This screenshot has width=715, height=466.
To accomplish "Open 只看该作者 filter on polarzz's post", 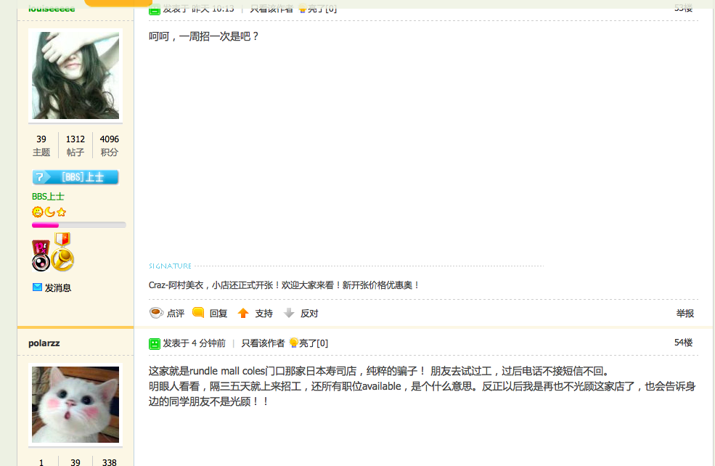I will [263, 343].
